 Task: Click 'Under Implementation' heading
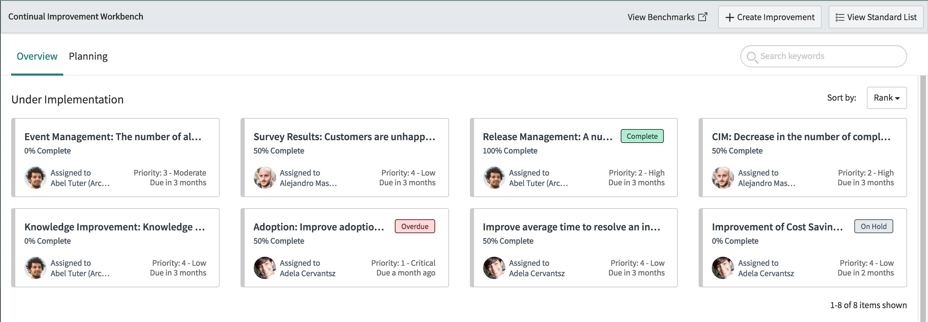tap(67, 100)
